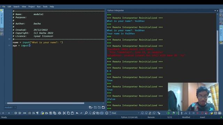The image size is (223, 125).
Task: Click the Python engine logo icon
Action: pyautogui.click(x=212, y=113)
